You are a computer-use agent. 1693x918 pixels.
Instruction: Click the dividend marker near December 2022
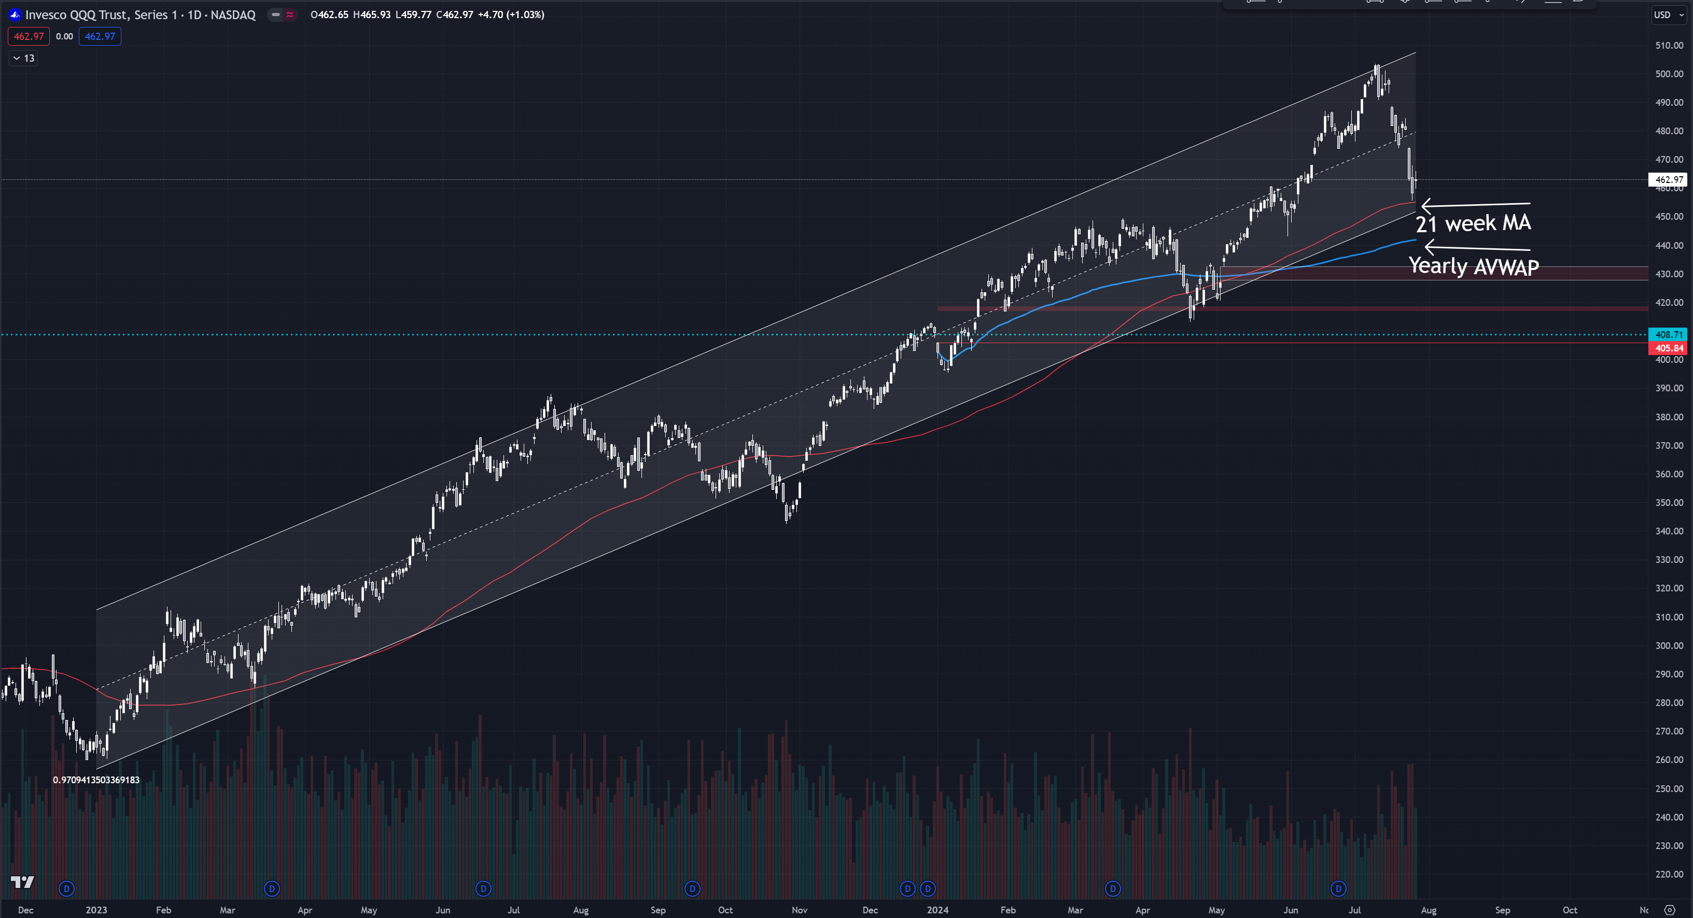(x=66, y=888)
